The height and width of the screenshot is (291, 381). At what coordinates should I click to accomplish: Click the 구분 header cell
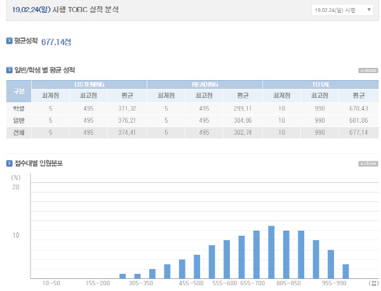(18, 91)
